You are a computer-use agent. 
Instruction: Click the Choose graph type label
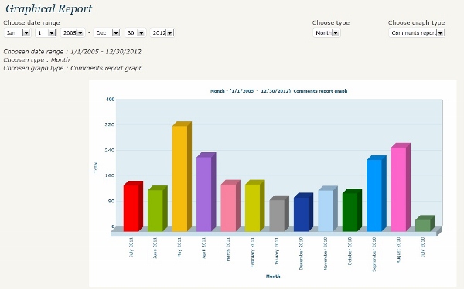point(416,22)
